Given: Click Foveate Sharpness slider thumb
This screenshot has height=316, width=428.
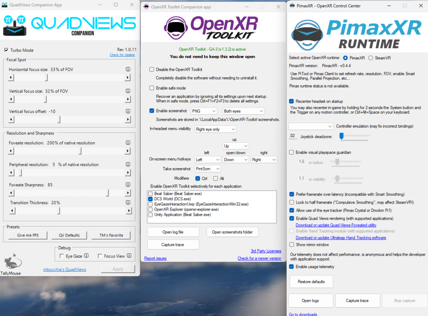Looking at the screenshot, I should point(107,193).
